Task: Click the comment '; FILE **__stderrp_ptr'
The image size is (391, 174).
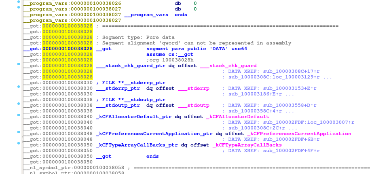Action: click(x=131, y=83)
